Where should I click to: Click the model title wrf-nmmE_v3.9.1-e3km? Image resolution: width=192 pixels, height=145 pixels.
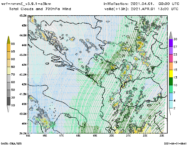26,4
